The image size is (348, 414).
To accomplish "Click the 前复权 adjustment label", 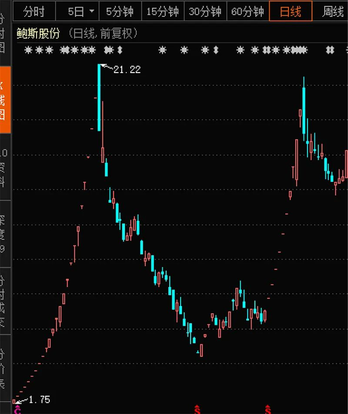I will pos(116,33).
